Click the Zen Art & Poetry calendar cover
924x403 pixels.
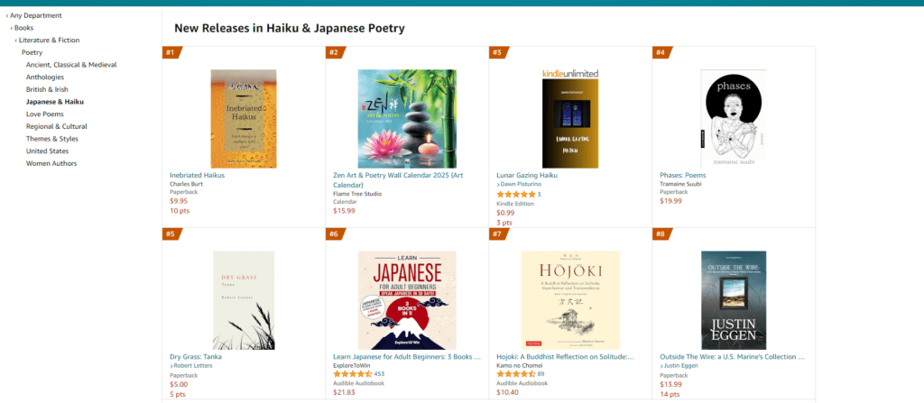click(407, 119)
